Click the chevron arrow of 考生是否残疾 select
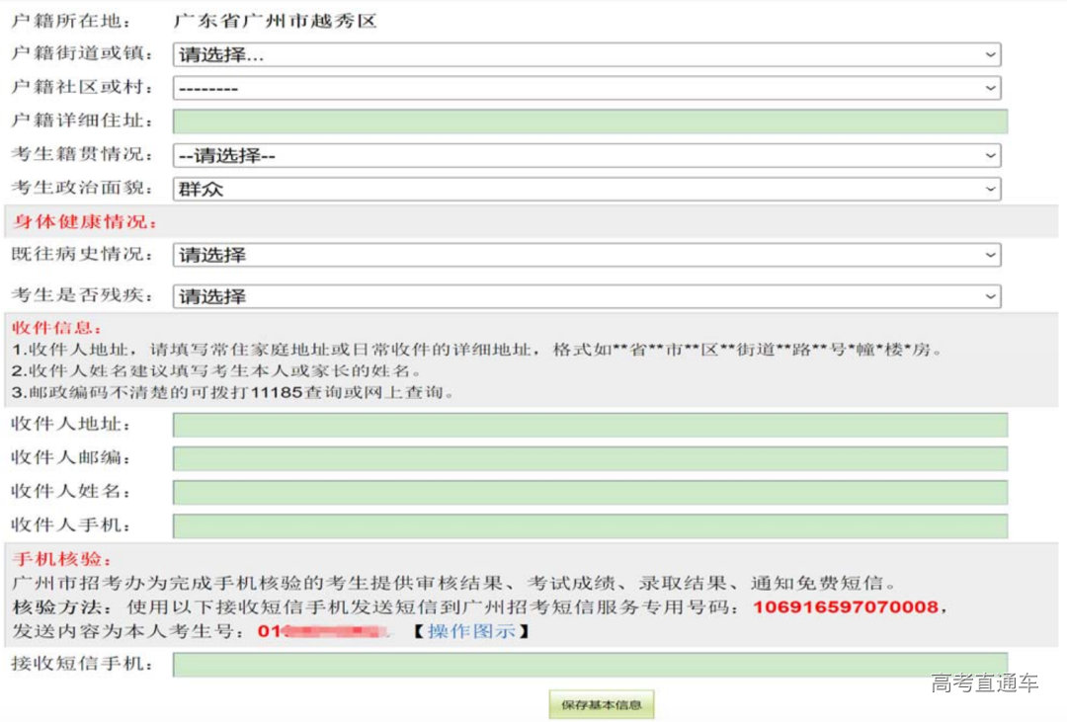This screenshot has height=722, width=1067. [x=990, y=296]
